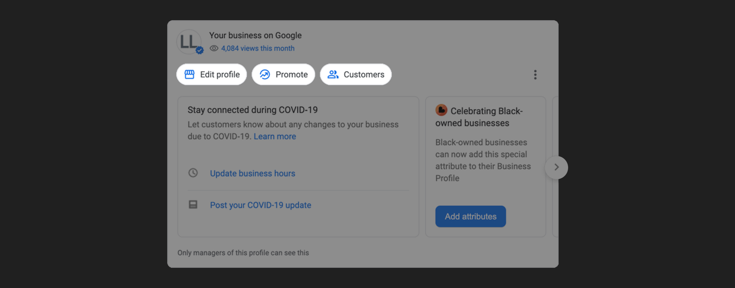Click the Black-owned heart badge icon
735x288 pixels.
(441, 110)
